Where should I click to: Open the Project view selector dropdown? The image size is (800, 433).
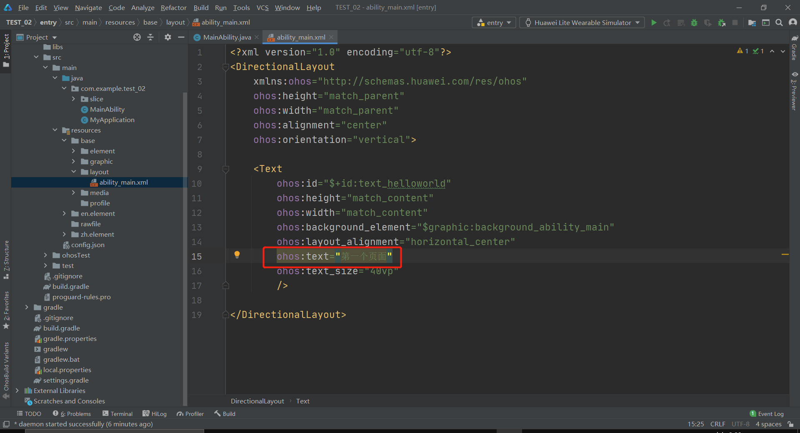click(37, 37)
